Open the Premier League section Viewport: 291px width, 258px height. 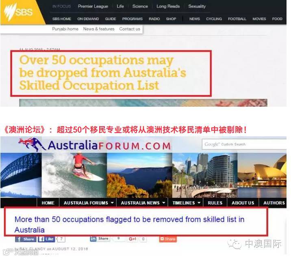(x=93, y=6)
